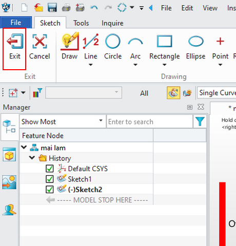This screenshot has width=236, height=246.
Task: Select the Circle drawing tool
Action: (x=113, y=42)
